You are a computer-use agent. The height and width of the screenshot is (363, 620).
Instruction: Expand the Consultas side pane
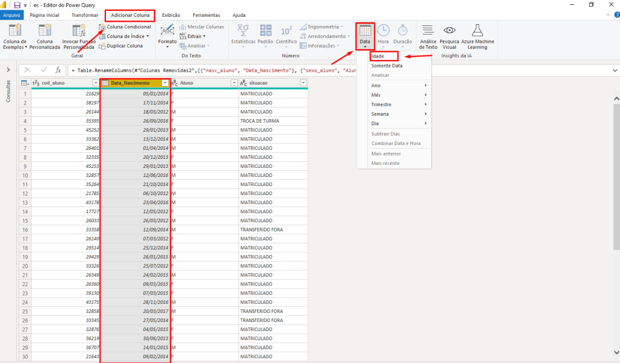coord(8,70)
